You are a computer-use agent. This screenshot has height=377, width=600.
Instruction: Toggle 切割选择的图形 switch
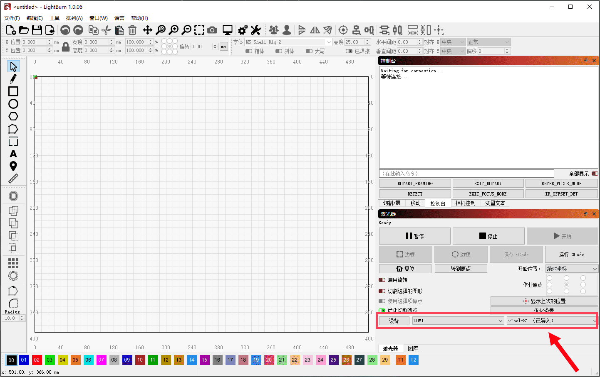[382, 291]
